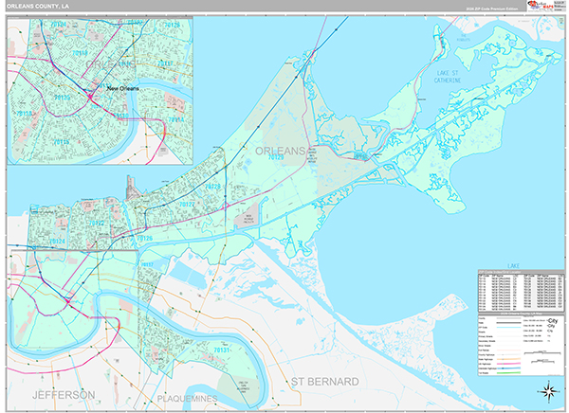Image resolution: width=569 pixels, height=413 pixels.
Task: Click the New Orleans label in inset map
Action: (x=122, y=89)
